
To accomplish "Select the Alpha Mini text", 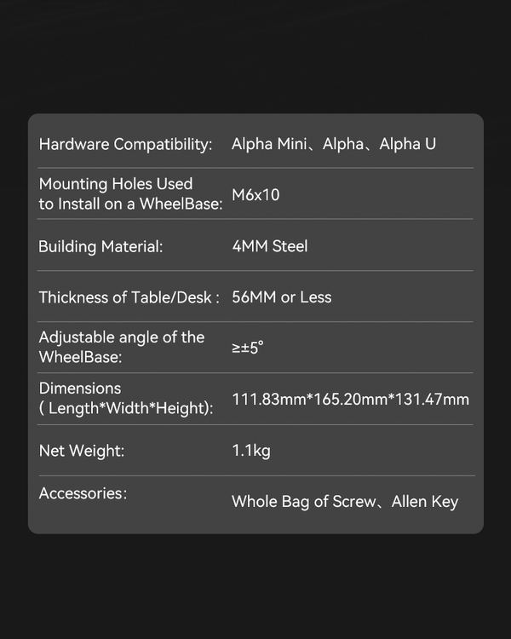I will [268, 144].
